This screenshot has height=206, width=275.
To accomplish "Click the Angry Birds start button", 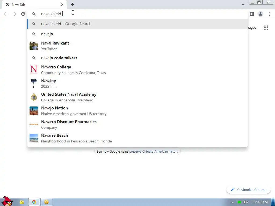I will tap(7, 201).
